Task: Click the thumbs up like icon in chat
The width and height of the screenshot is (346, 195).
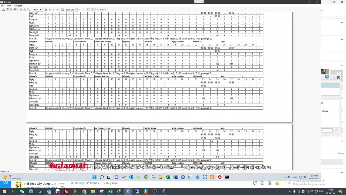Action: pos(277,183)
